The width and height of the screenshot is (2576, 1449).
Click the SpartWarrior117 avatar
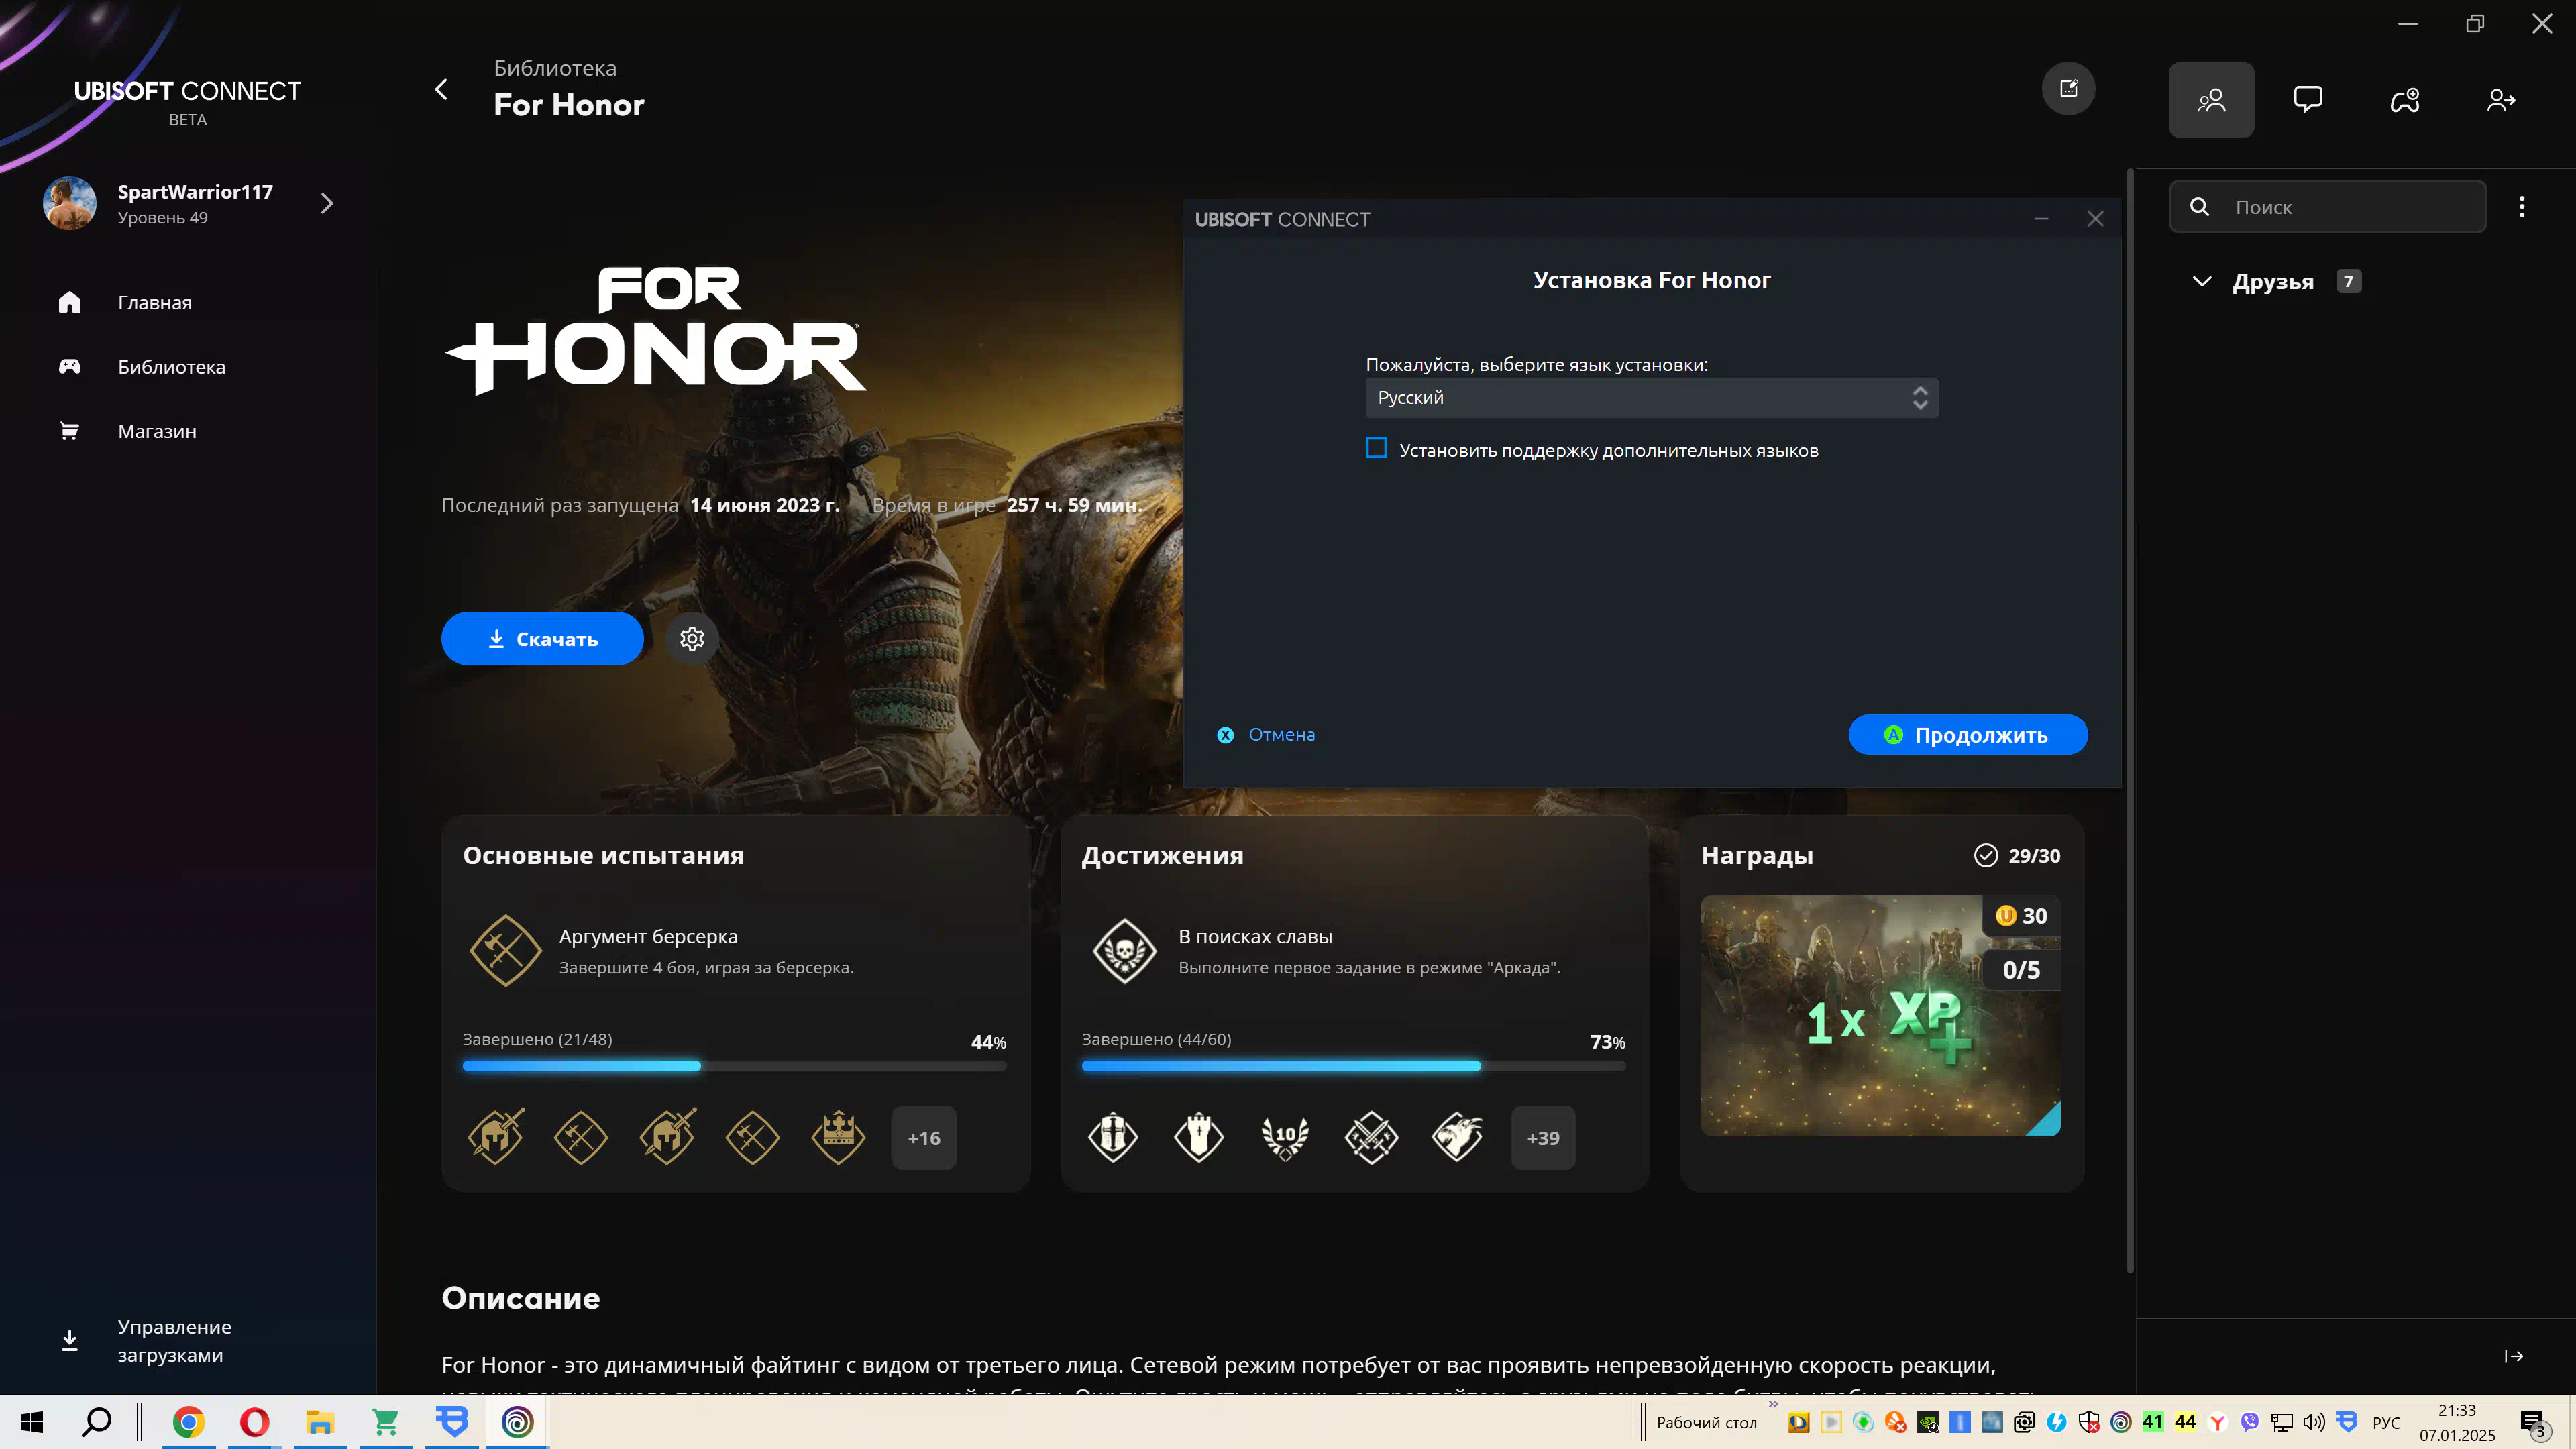point(70,204)
